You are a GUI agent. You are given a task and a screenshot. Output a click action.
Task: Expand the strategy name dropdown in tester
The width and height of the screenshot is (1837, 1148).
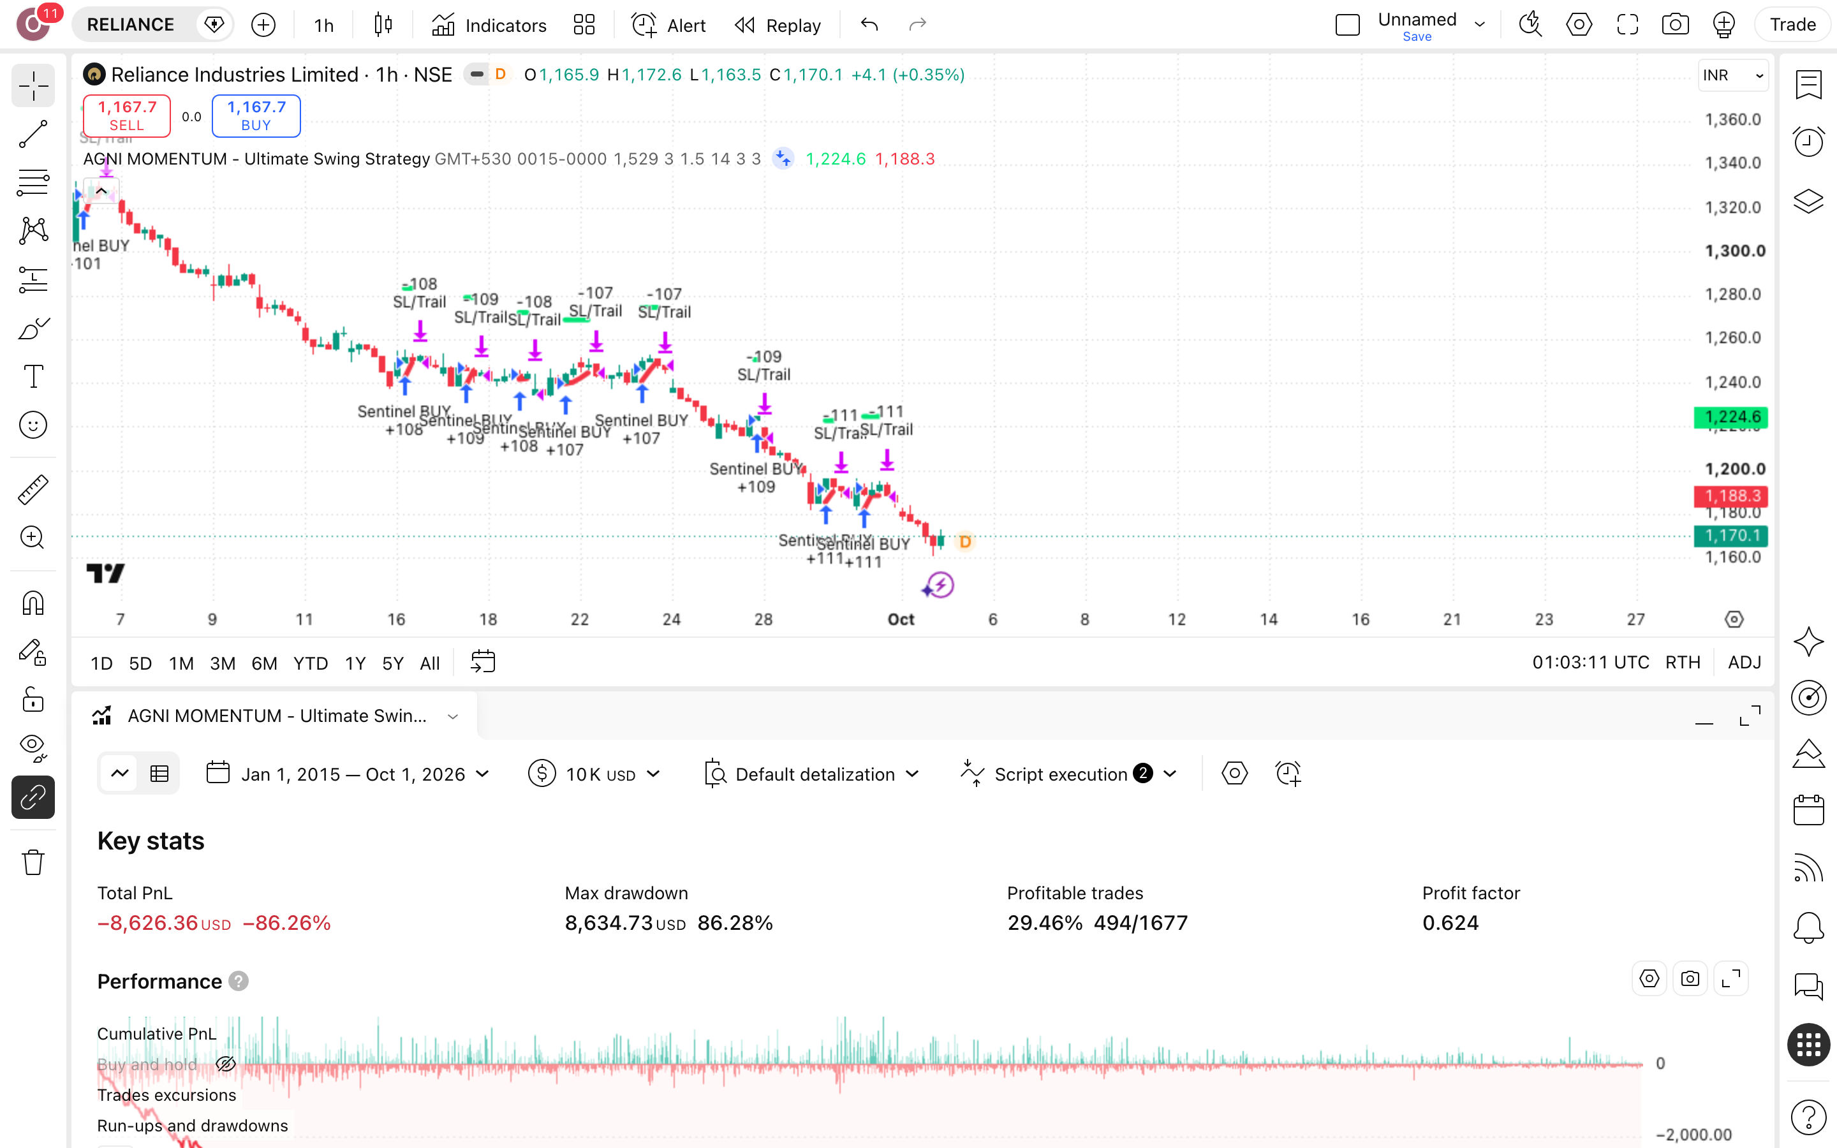point(453,716)
